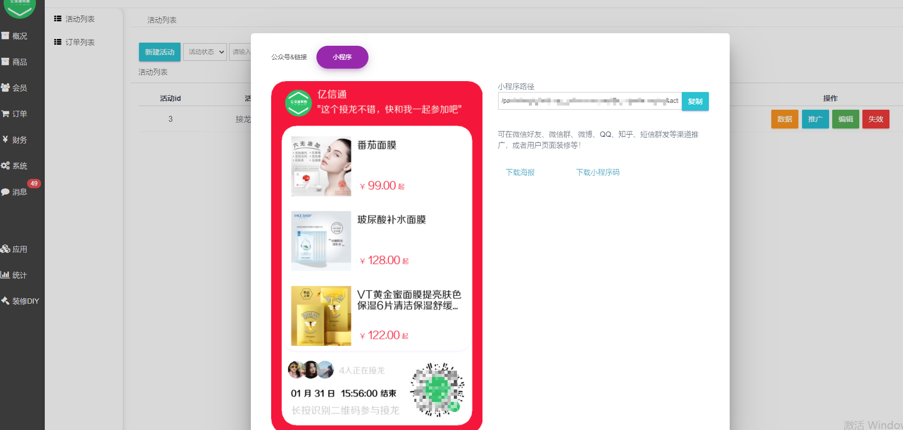Click the 4人正在接龙 text
The height and width of the screenshot is (430, 903).
(x=362, y=370)
